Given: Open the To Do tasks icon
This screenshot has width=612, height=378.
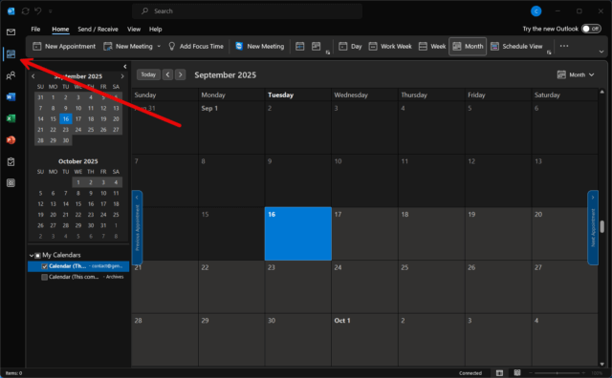Looking at the screenshot, I should click(x=11, y=161).
